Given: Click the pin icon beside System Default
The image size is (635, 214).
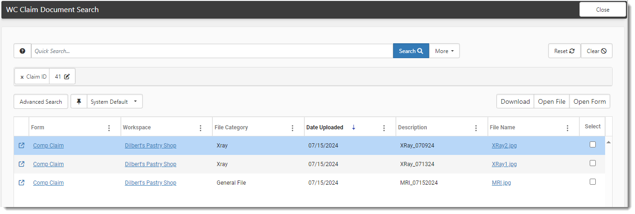Looking at the screenshot, I should tap(79, 102).
